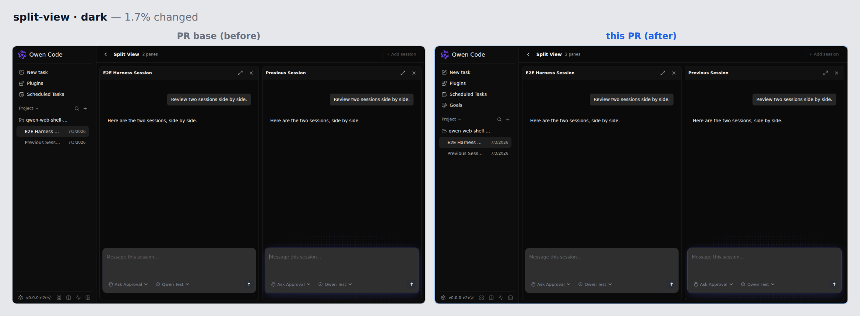The height and width of the screenshot is (316, 860).
Task: Open Qwen Test model dropdown, E2E Harness pane, before
Action: point(172,284)
